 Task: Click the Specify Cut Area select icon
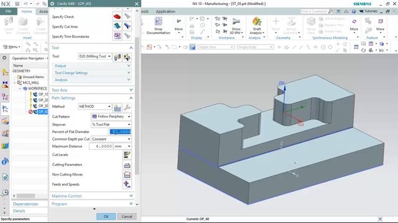(x=117, y=26)
